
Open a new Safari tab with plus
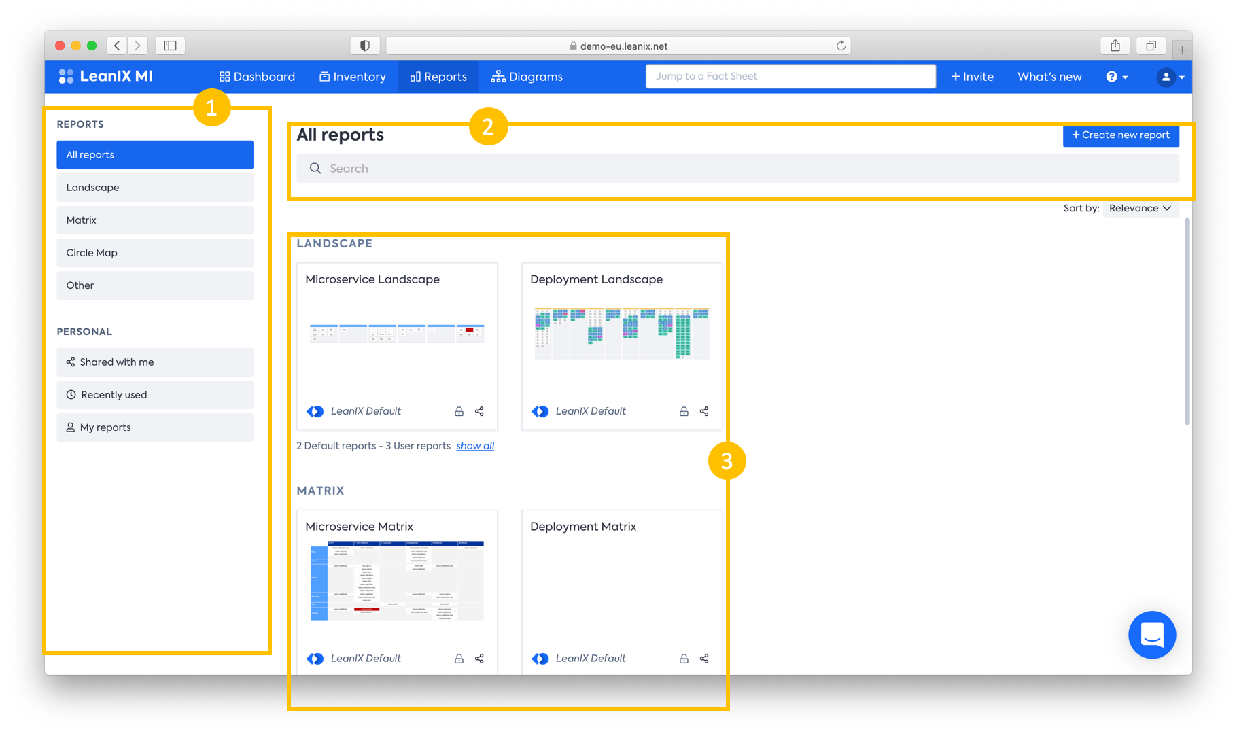coord(1182,50)
